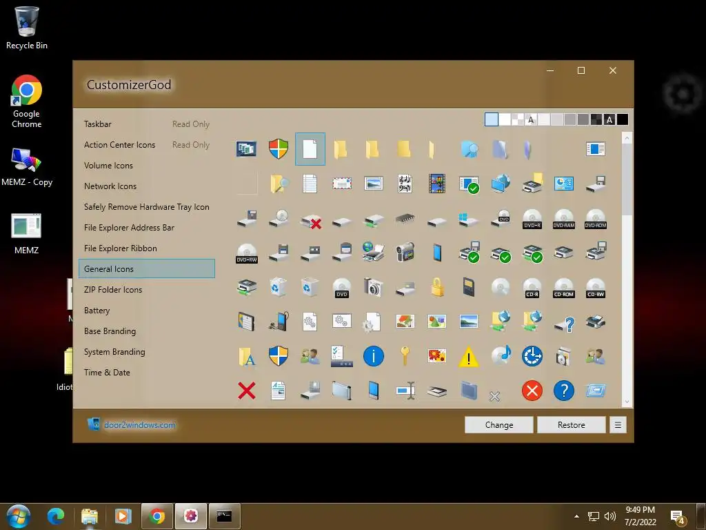Image resolution: width=706 pixels, height=530 pixels.
Task: Select the CD-ROM disc icon
Action: [x=564, y=288]
